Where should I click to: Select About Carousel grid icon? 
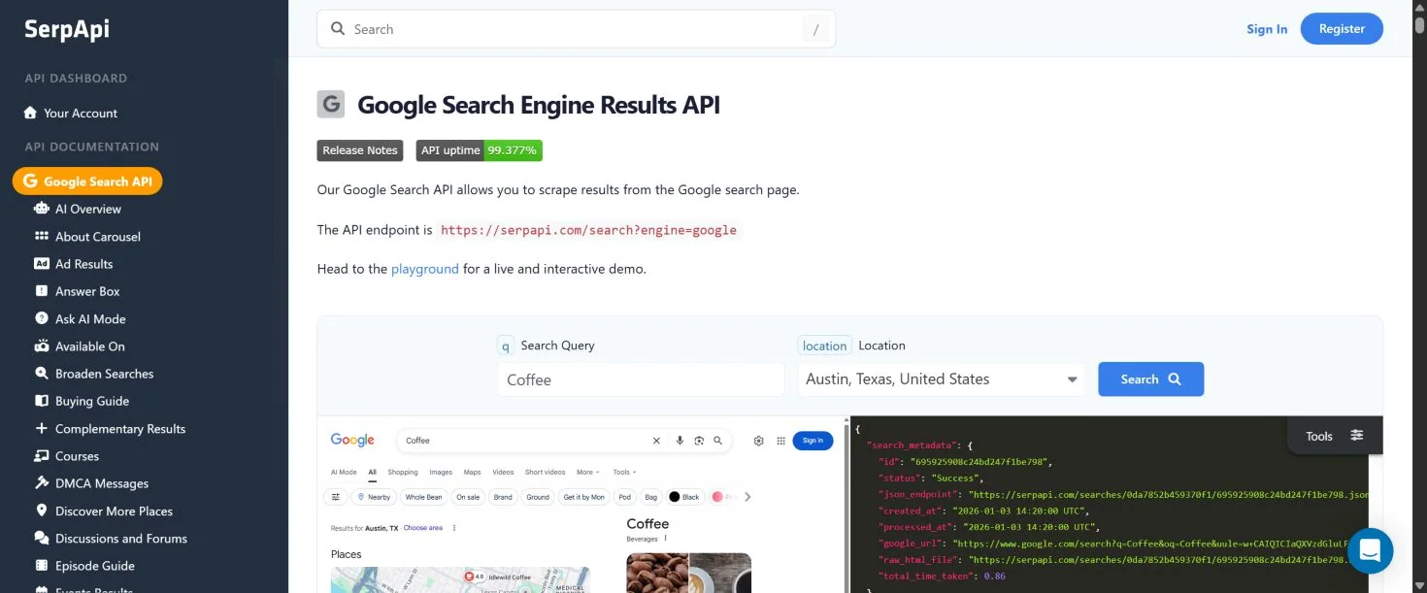(x=42, y=236)
